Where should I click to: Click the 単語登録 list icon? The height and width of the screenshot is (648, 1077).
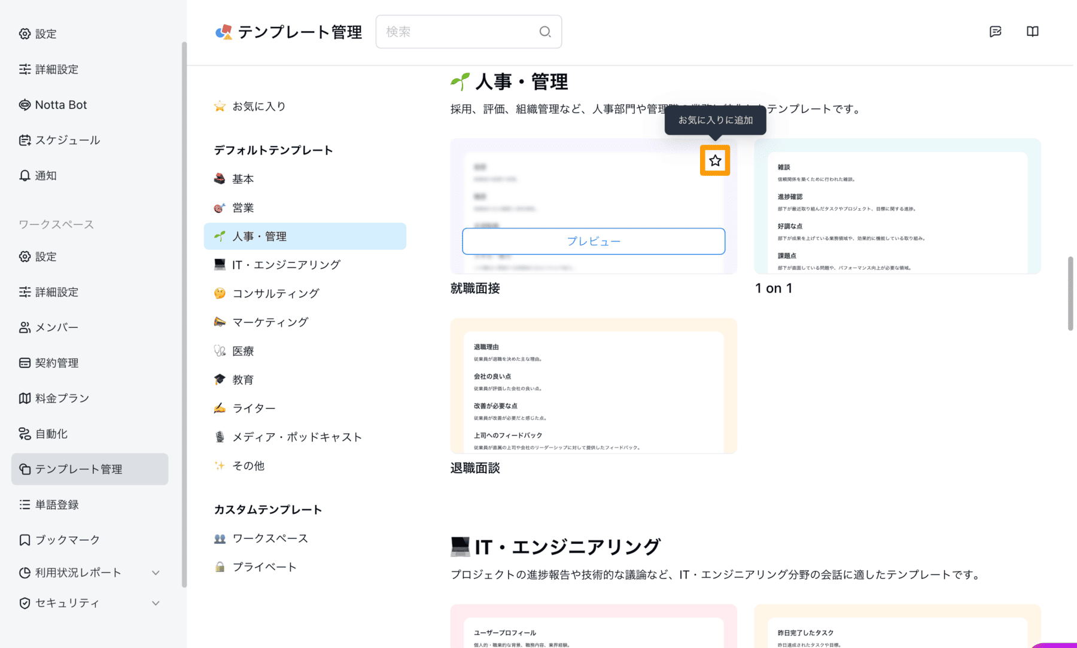(x=25, y=504)
